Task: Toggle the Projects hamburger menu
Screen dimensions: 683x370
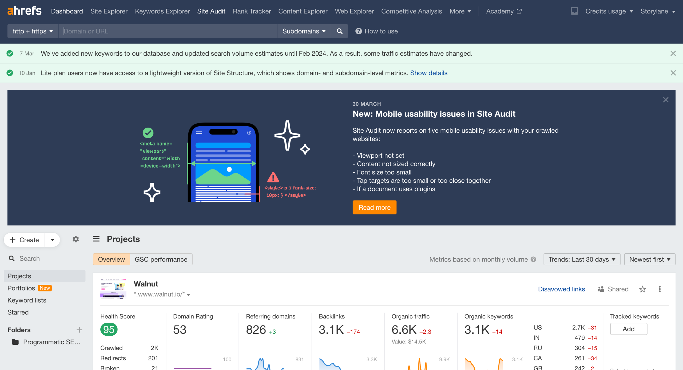Action: coord(96,239)
